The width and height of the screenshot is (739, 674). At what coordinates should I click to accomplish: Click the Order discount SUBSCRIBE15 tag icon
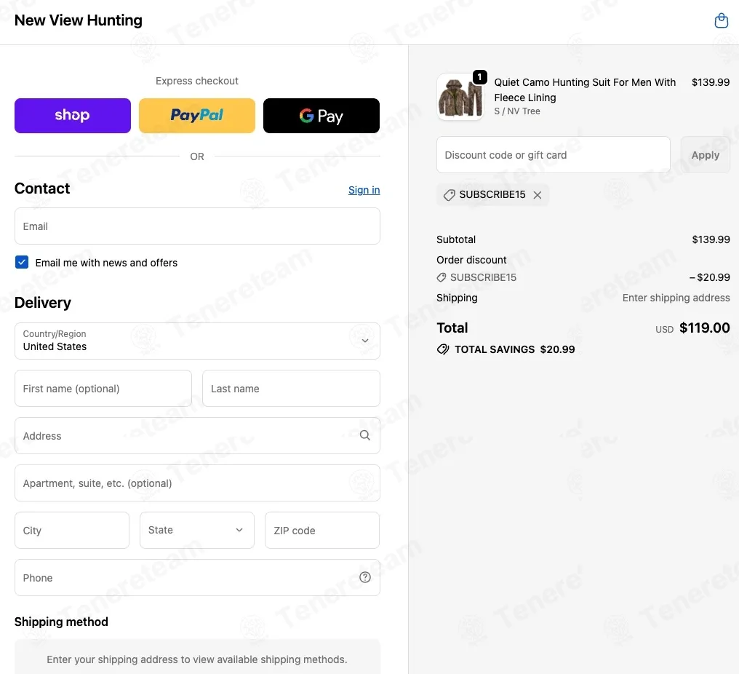pos(441,278)
